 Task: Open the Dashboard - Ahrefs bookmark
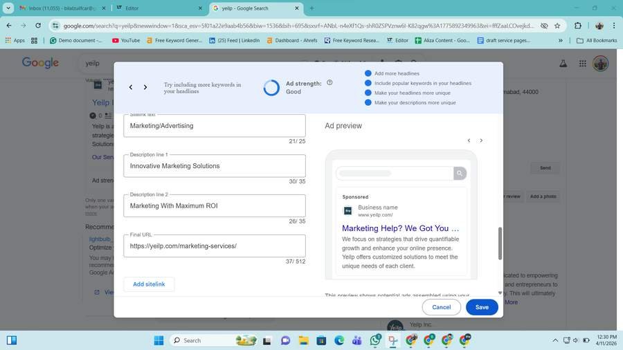(292, 41)
